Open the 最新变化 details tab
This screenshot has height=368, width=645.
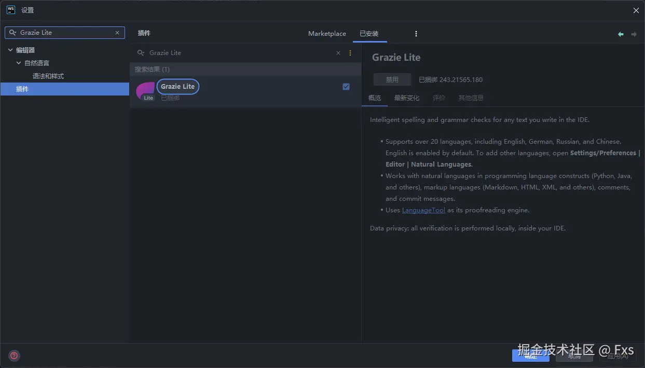click(407, 98)
